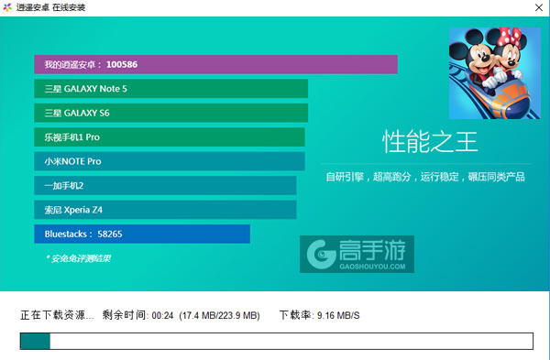Click the download rate 9.16 MB/S text
Viewport: 550px width, 360px height.
point(338,315)
